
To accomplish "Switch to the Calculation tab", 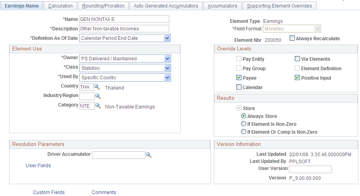I will 60,6.
